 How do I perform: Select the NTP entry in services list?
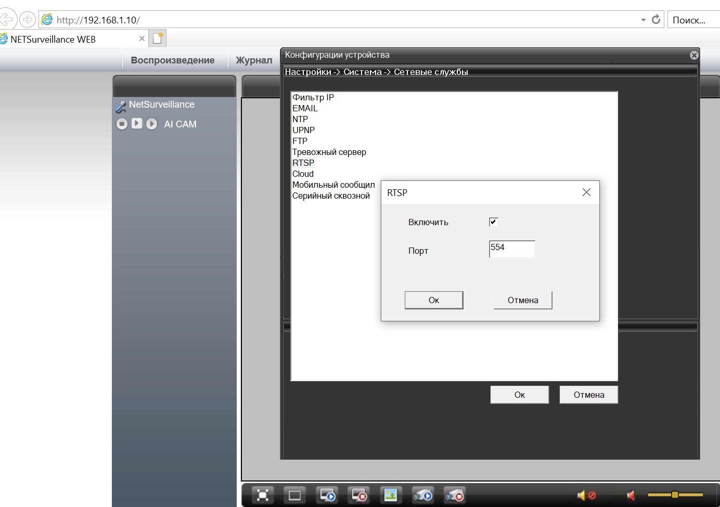(x=300, y=119)
